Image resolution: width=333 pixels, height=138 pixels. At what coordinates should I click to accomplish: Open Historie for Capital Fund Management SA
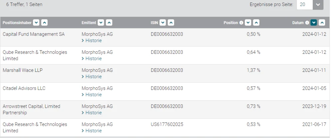(x=93, y=41)
